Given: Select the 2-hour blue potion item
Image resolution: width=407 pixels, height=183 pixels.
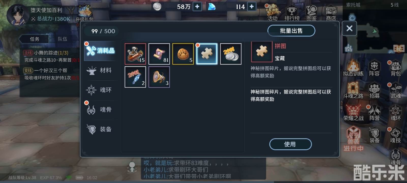Looking at the screenshot, I should 135,77.
